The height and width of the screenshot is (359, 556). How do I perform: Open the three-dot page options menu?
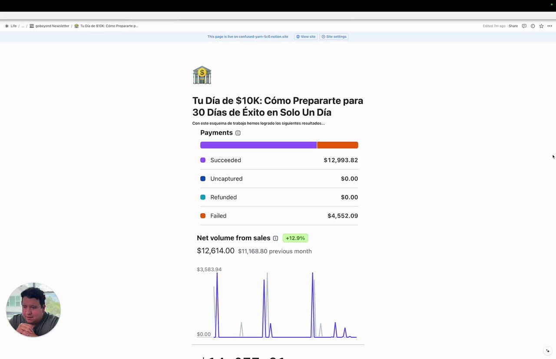(x=549, y=26)
